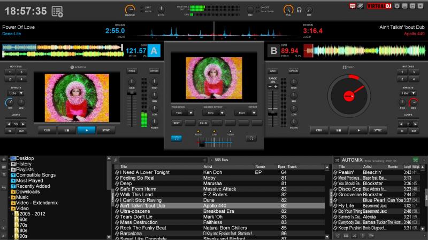Click the browser search input field
428x240 pixels.
(x=163, y=160)
